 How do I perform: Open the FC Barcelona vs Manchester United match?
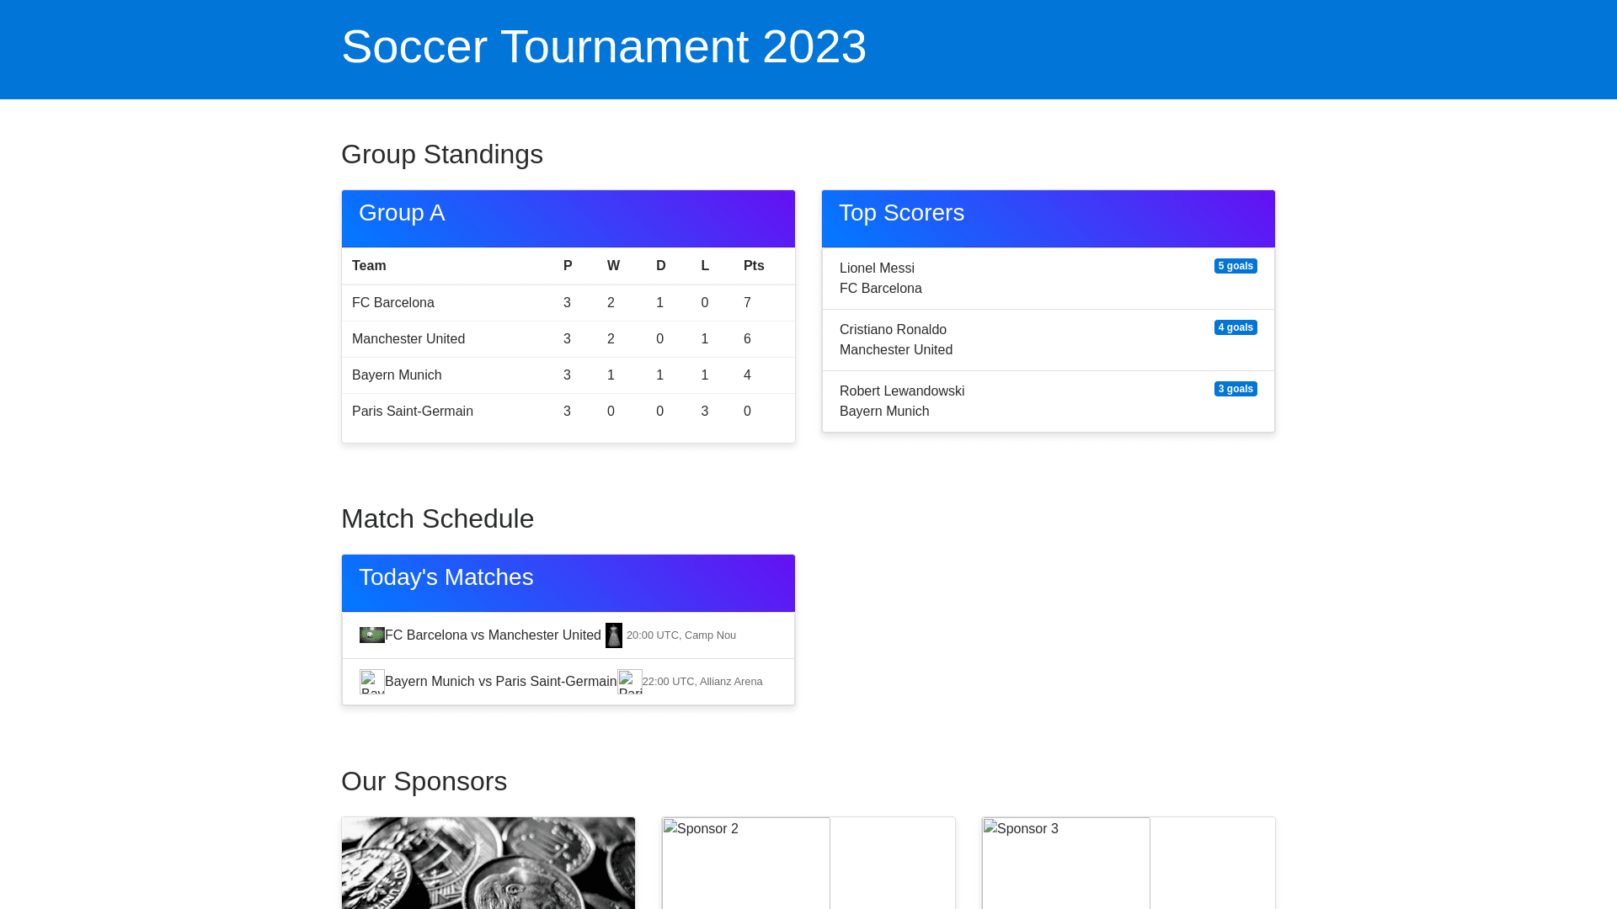[x=493, y=635]
